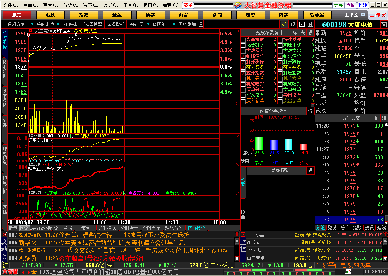This screenshot has width=388, height=276.
Task: Click the 图形叠加 toolbar button
Action: pyautogui.click(x=187, y=24)
